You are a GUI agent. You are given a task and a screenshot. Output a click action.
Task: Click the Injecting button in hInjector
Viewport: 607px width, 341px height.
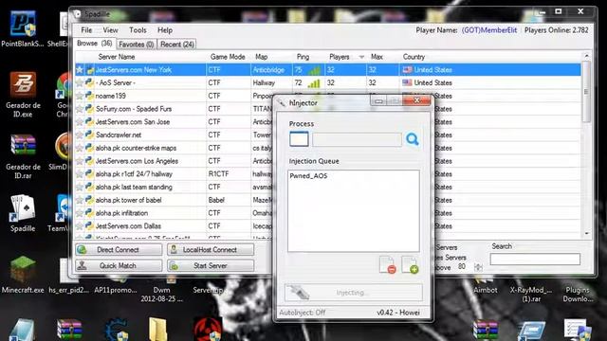354,293
